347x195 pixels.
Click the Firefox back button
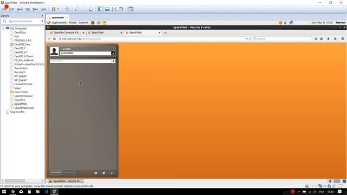coord(49,39)
